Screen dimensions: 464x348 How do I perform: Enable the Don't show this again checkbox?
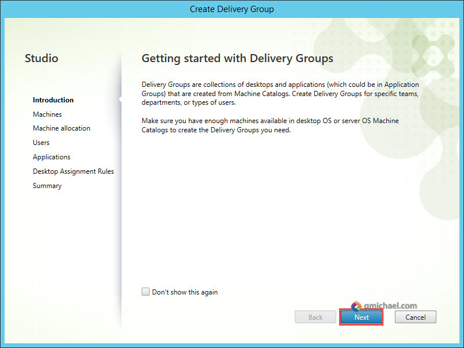pyautogui.click(x=145, y=292)
